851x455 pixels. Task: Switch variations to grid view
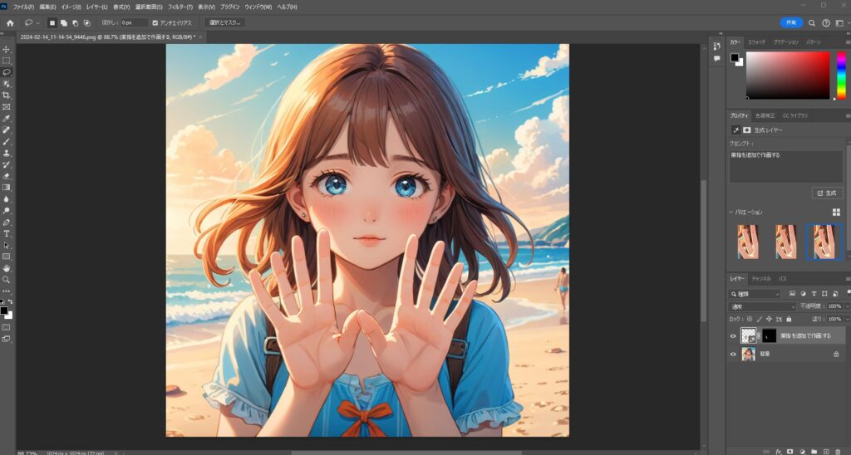[x=836, y=212]
